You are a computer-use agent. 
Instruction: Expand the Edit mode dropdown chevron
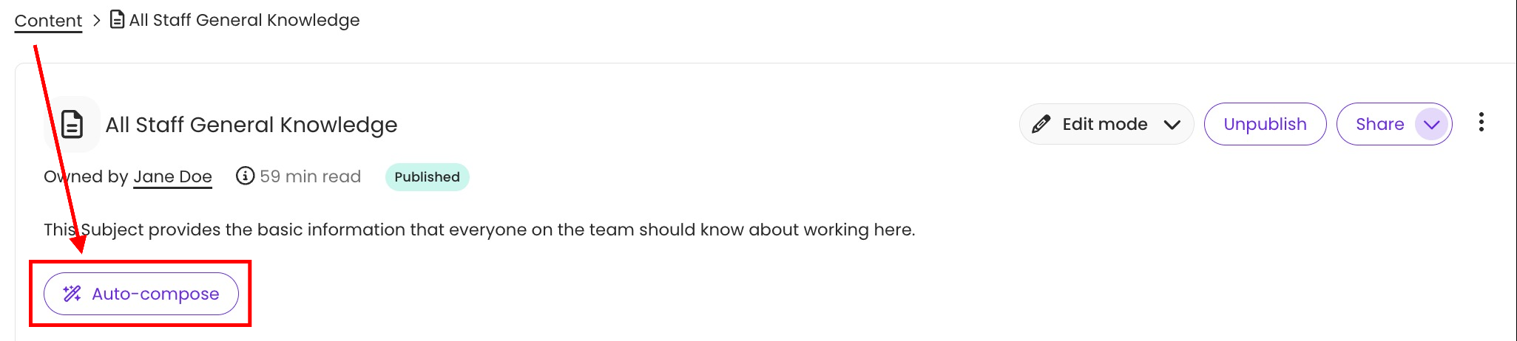coord(1172,124)
